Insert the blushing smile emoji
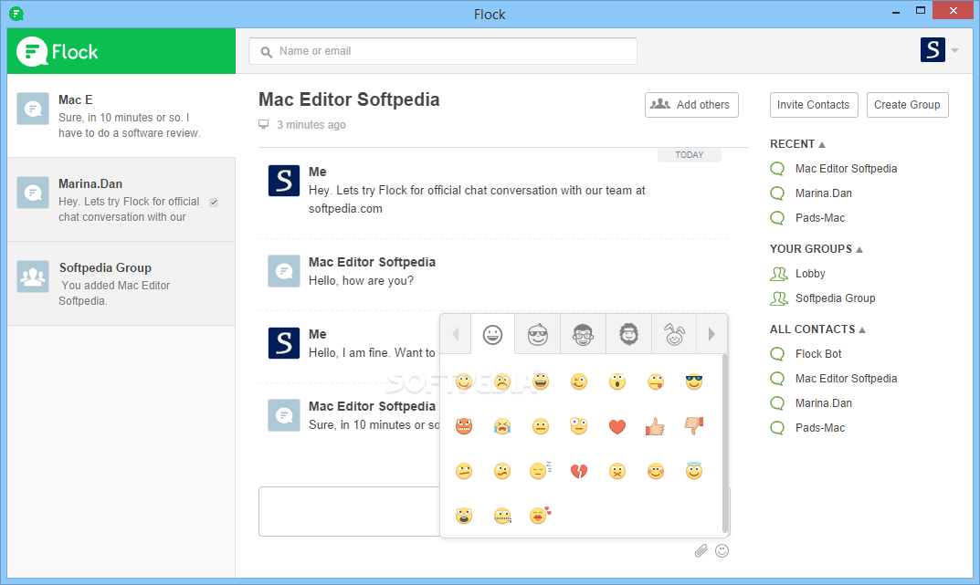Screen dimensions: 980x585 pos(655,471)
